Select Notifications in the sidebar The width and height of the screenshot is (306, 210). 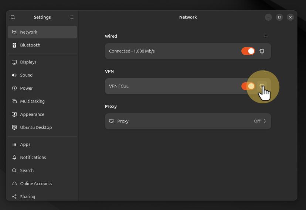click(x=33, y=158)
